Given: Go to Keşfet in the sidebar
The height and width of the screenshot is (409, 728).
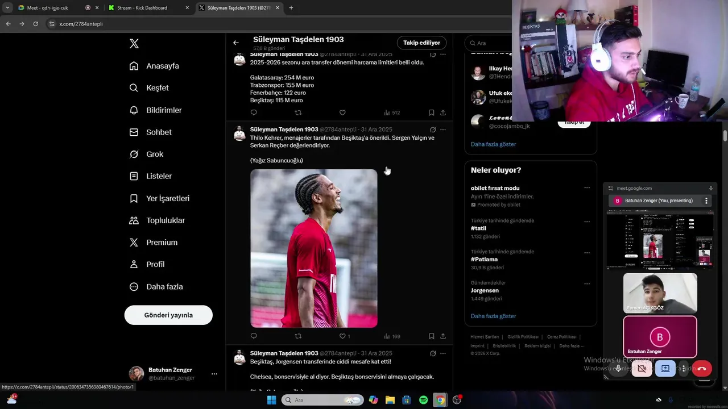Looking at the screenshot, I should 149,88.
